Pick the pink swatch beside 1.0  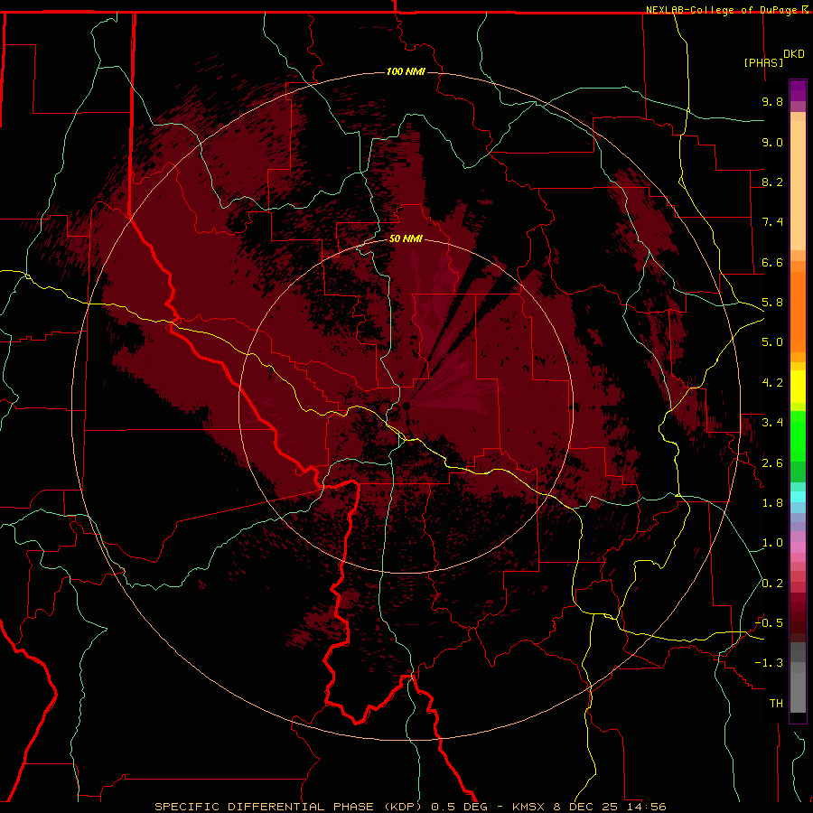coord(798,547)
